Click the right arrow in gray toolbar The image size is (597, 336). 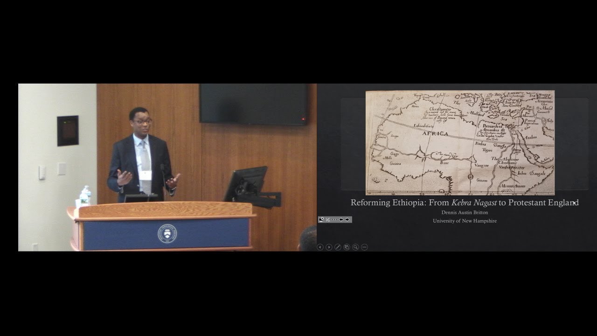coord(347,220)
